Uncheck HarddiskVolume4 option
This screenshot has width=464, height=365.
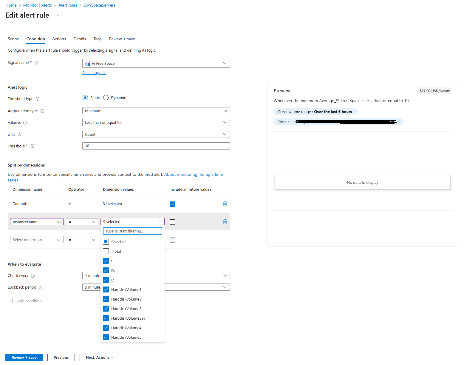click(106, 328)
